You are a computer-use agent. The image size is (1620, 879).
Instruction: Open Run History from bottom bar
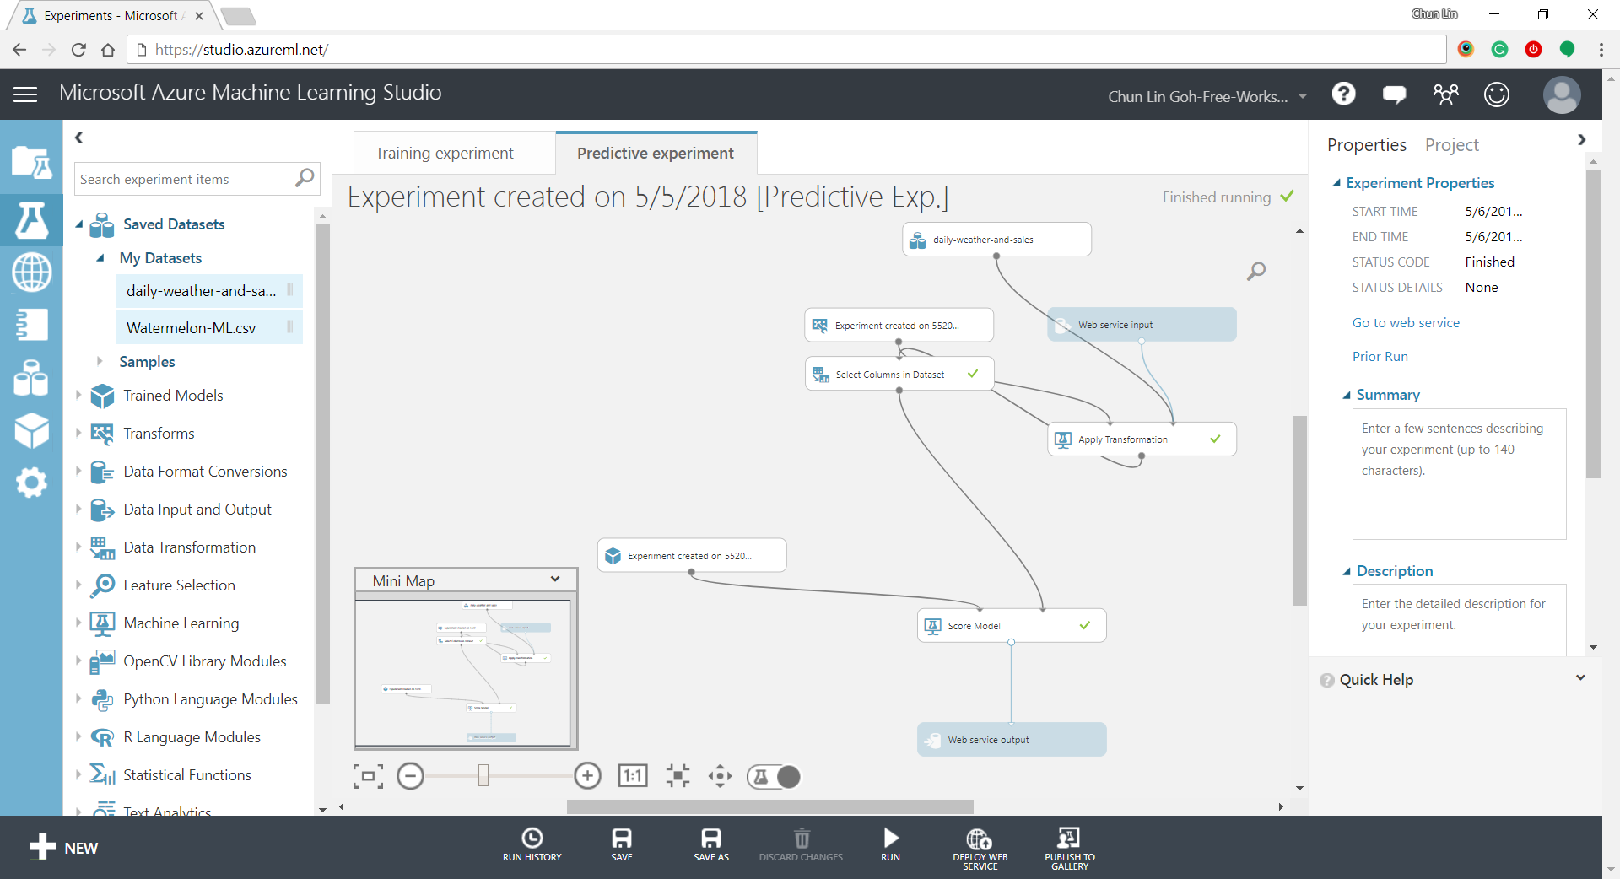click(x=532, y=839)
